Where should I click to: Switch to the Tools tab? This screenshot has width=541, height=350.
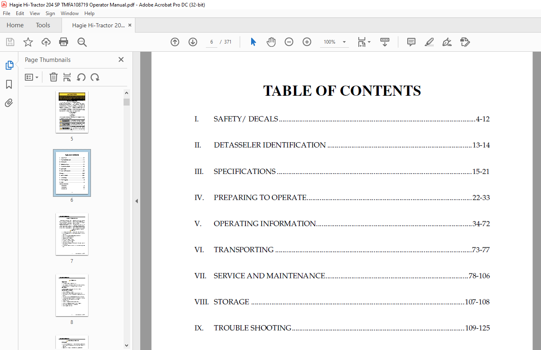(43, 25)
